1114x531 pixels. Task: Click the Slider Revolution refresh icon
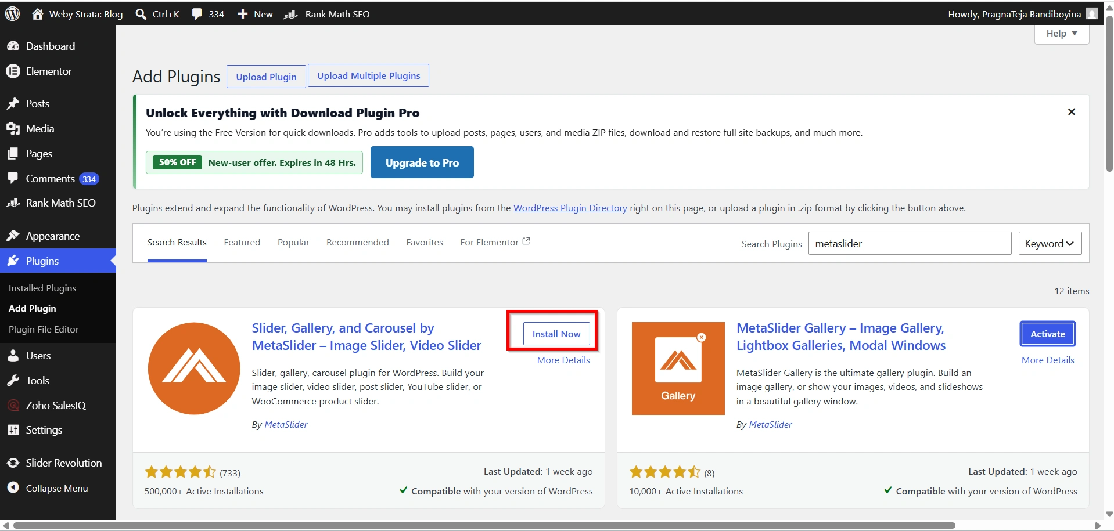tap(13, 463)
